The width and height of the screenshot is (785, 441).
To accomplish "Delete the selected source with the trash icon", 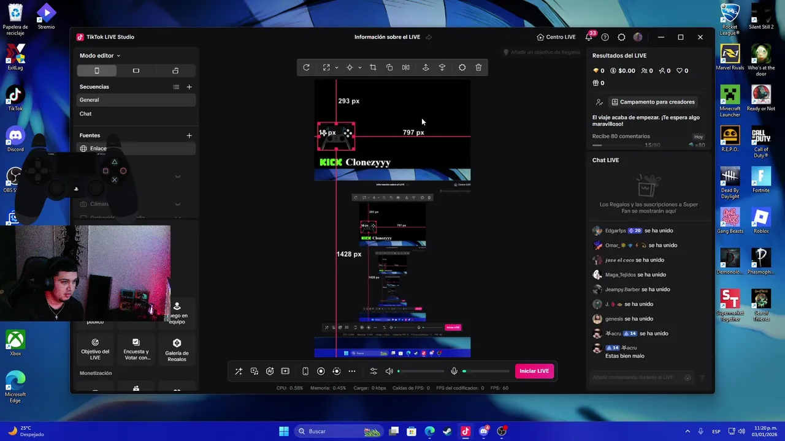I will coord(478,67).
